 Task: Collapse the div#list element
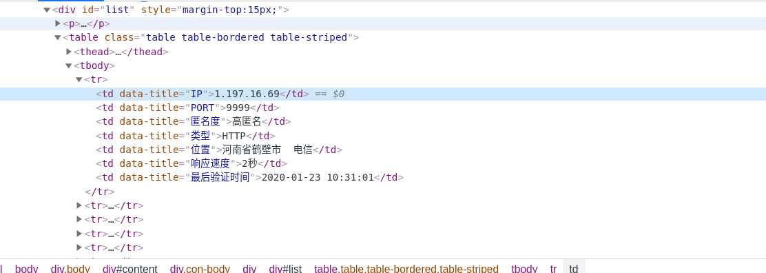coord(47,10)
